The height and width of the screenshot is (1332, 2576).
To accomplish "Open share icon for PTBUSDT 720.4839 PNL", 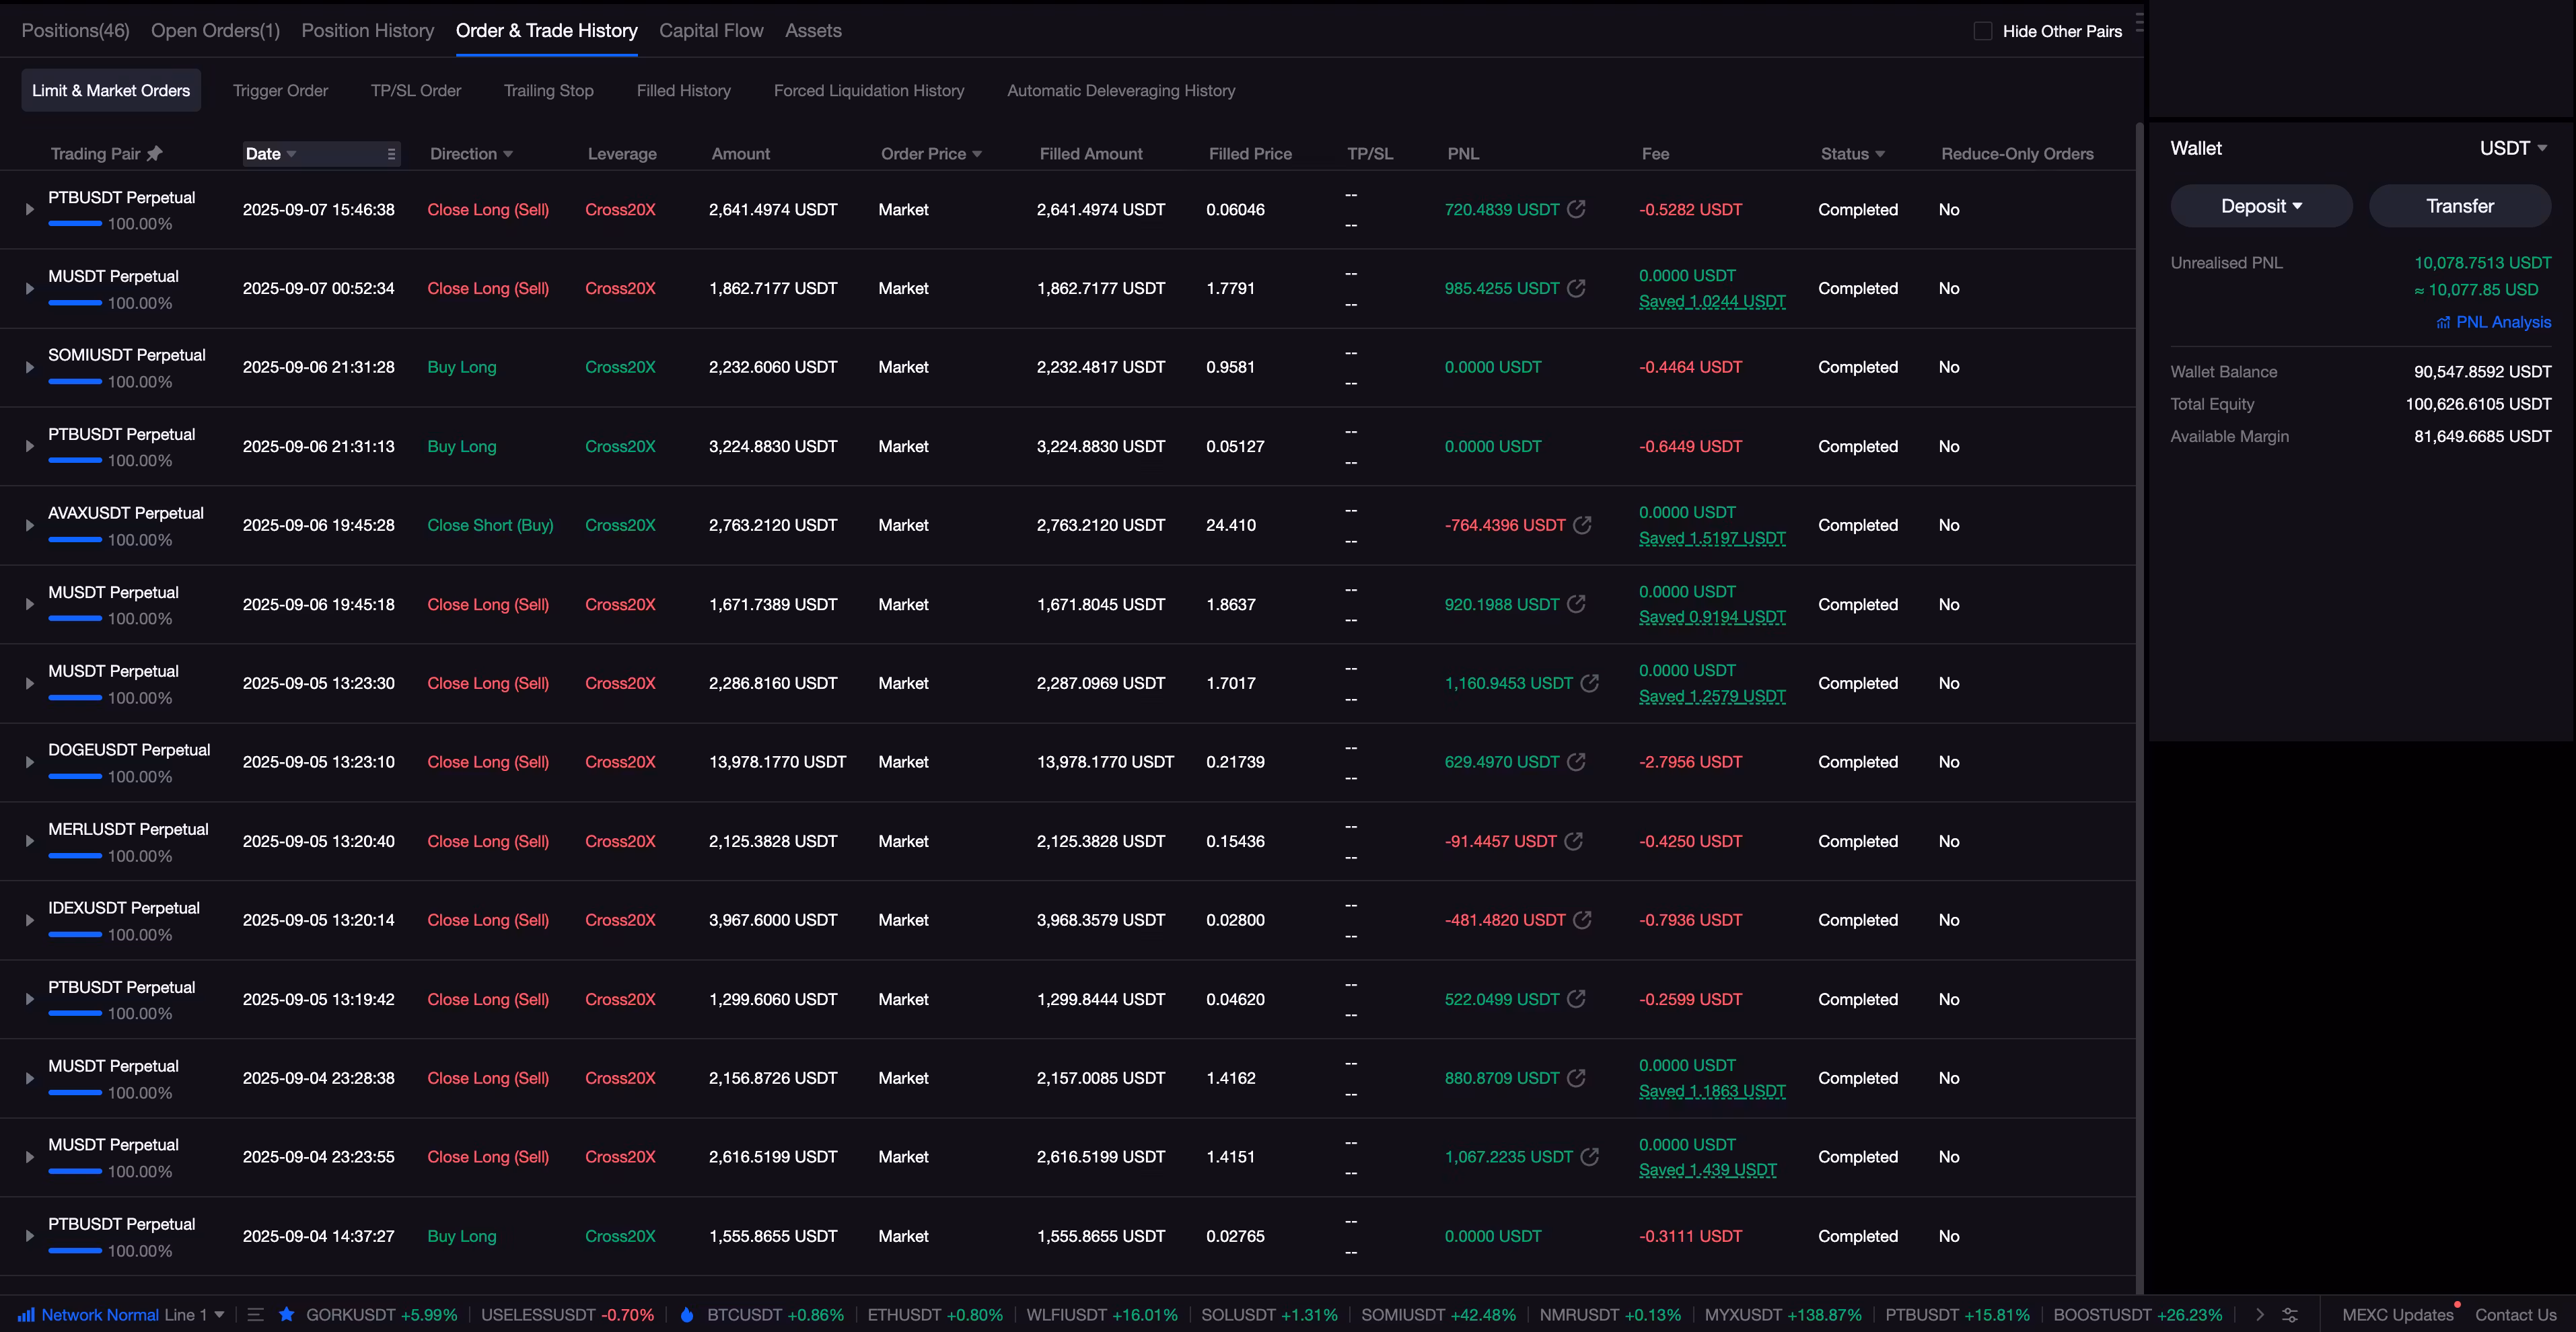I will pos(1576,209).
